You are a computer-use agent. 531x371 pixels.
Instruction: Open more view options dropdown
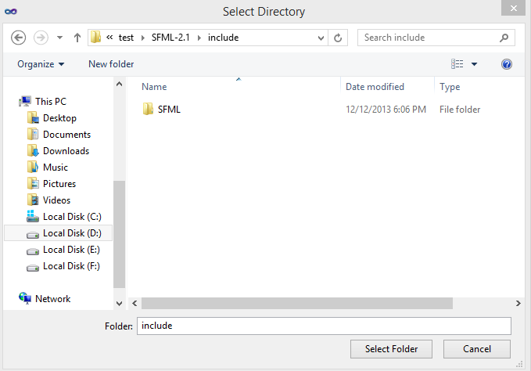(x=474, y=64)
